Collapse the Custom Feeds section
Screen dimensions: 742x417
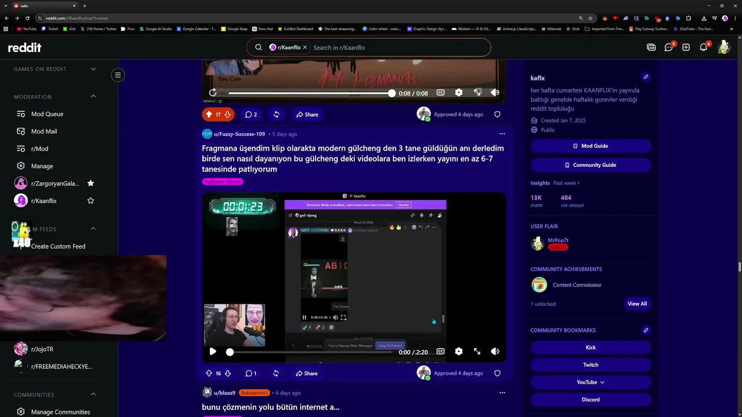click(x=93, y=229)
